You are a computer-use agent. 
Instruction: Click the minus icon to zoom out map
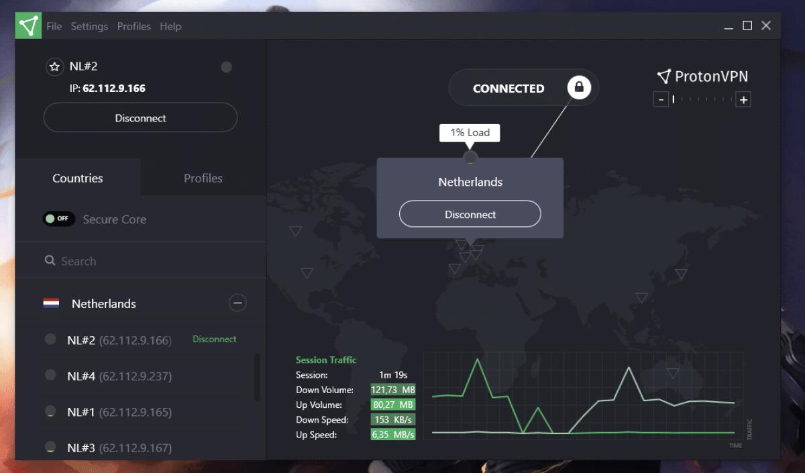660,99
